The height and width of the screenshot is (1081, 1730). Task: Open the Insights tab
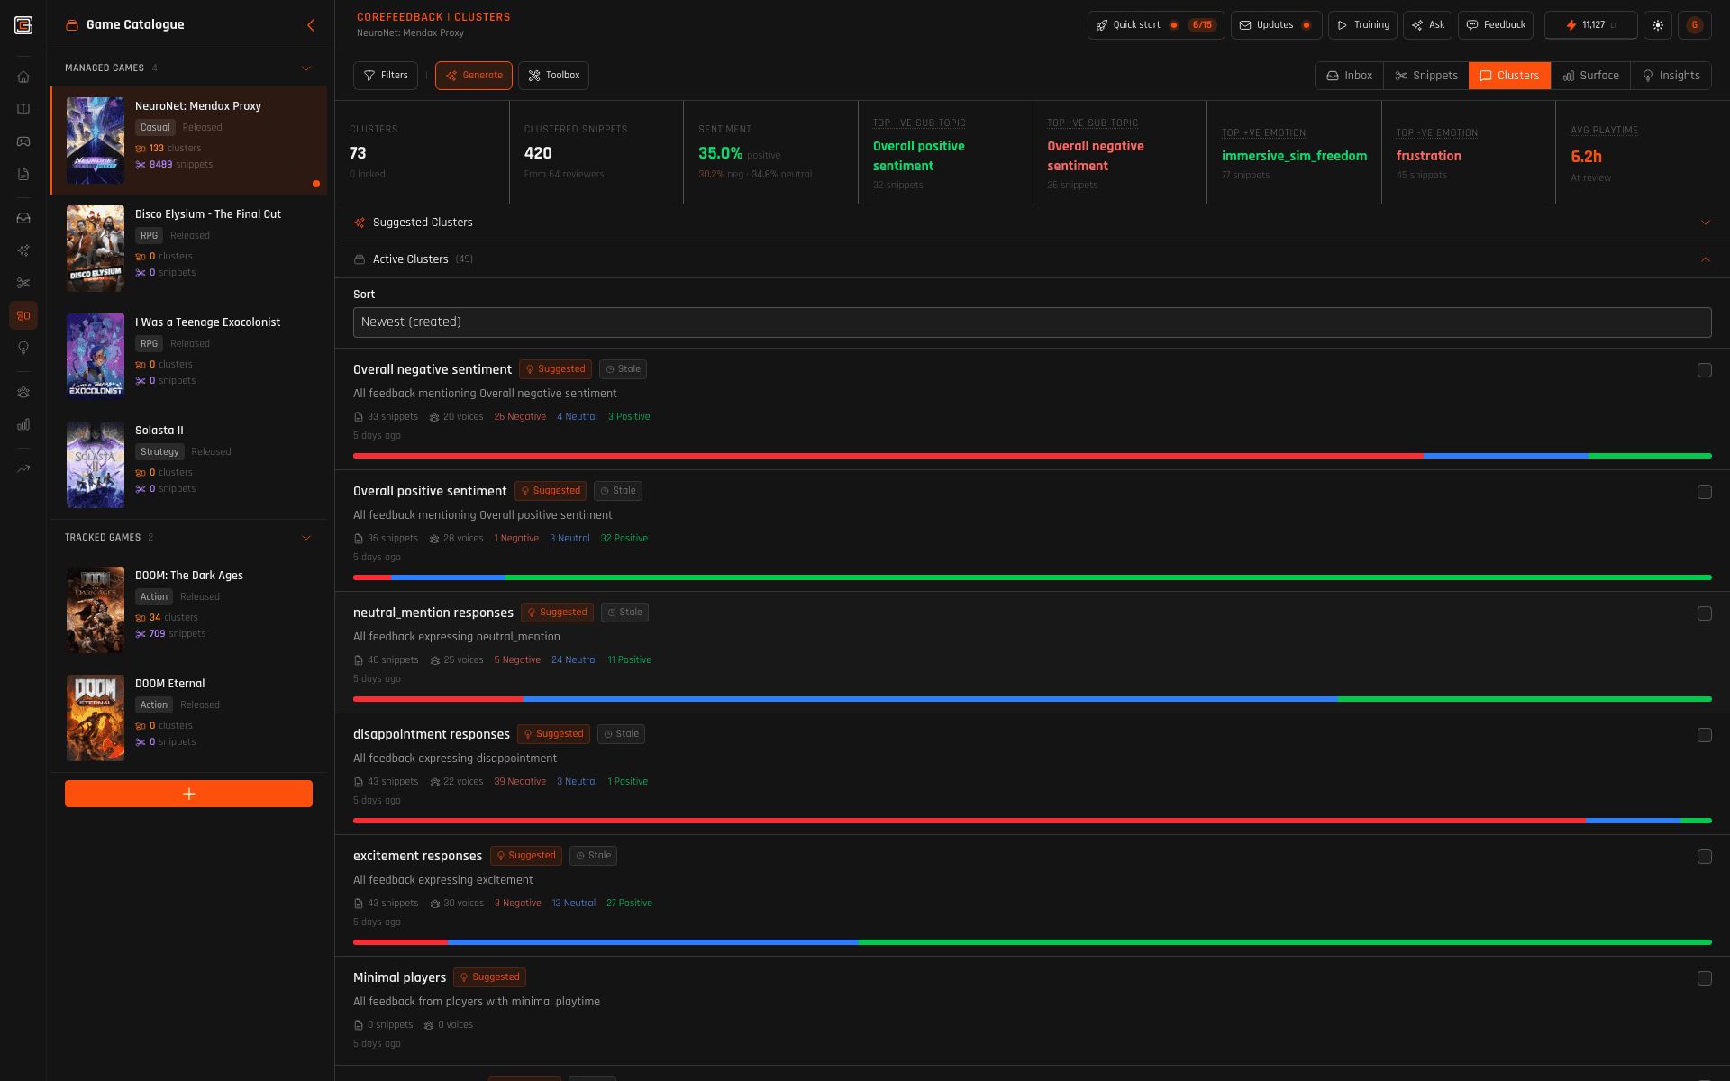tap(1671, 76)
